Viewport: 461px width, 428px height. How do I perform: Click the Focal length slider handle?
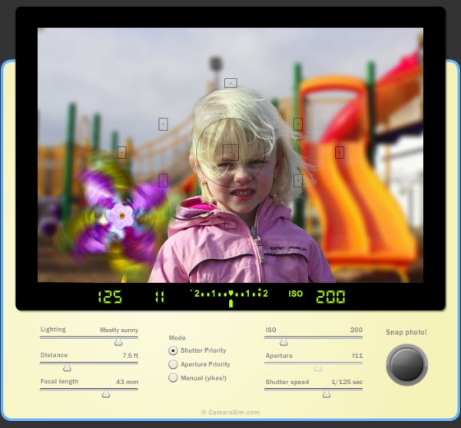pyautogui.click(x=106, y=393)
